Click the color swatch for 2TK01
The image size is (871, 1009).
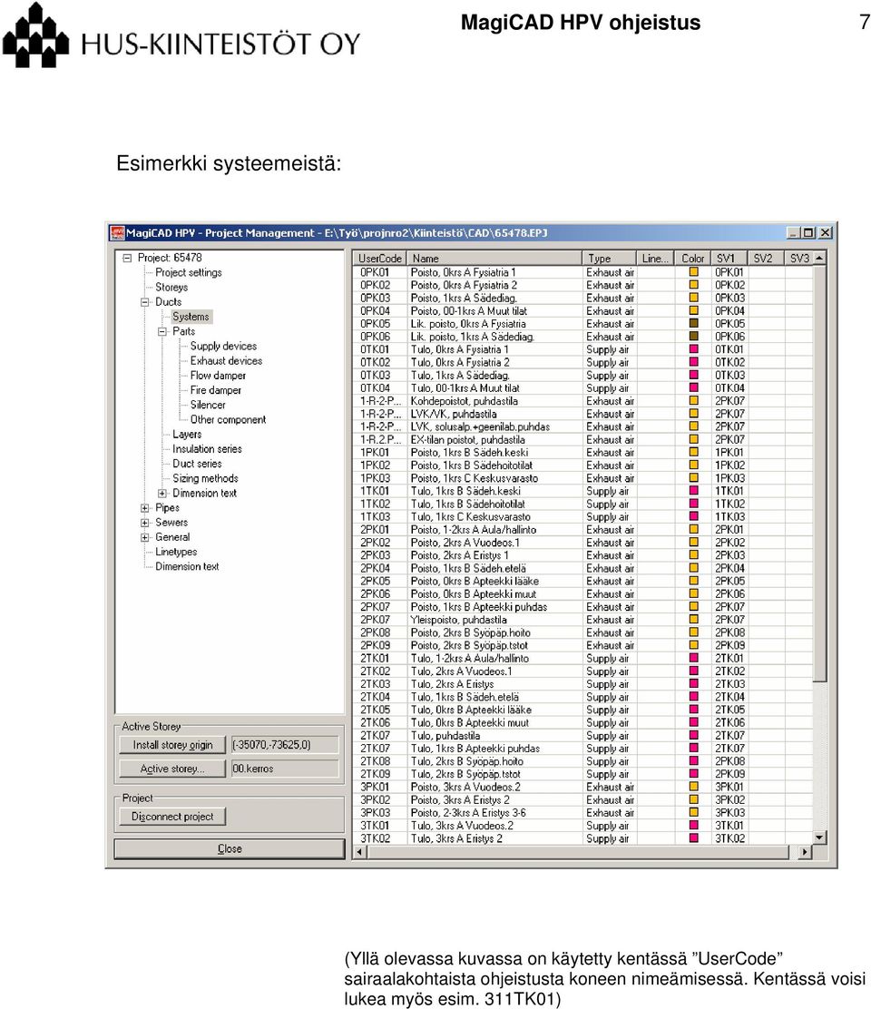point(694,658)
